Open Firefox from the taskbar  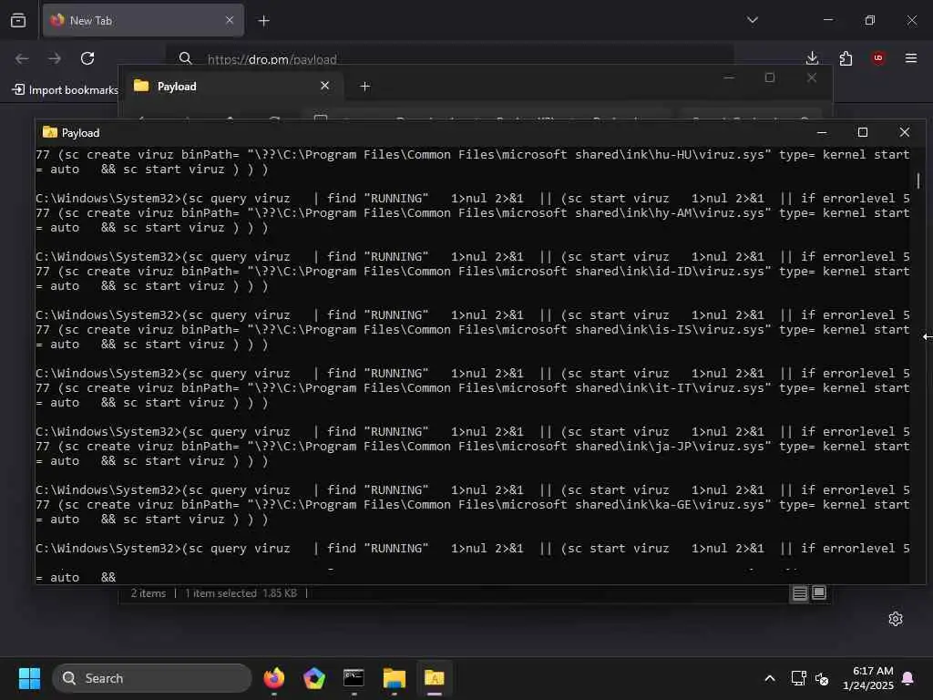click(x=274, y=678)
